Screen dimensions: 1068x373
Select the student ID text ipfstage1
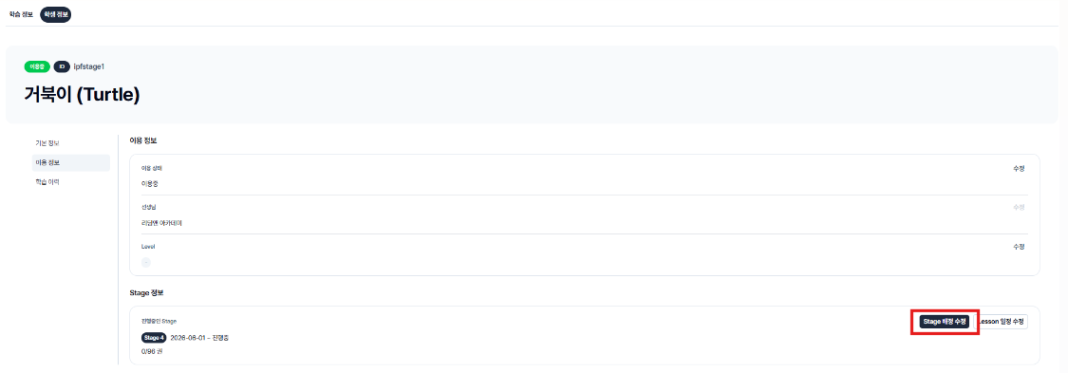[x=88, y=66]
